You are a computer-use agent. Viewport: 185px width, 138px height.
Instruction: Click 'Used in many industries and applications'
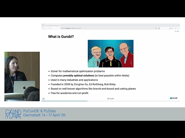coord(74,80)
